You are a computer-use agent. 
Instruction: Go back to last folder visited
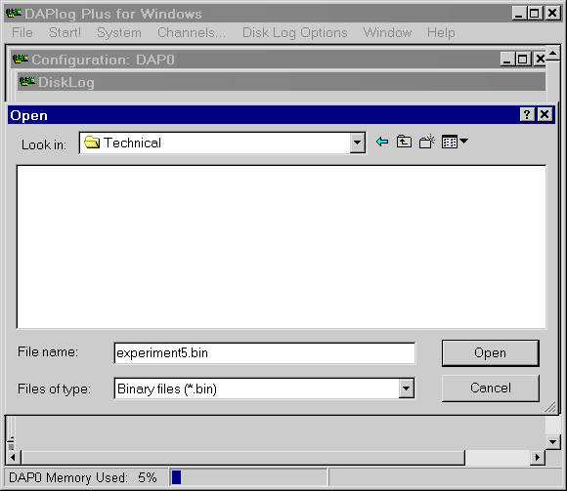point(382,142)
